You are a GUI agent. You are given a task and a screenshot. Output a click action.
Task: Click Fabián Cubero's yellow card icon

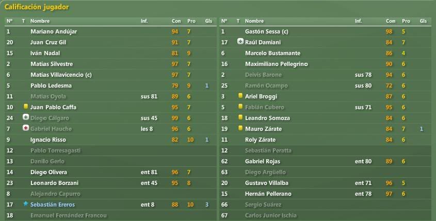tap(240, 106)
